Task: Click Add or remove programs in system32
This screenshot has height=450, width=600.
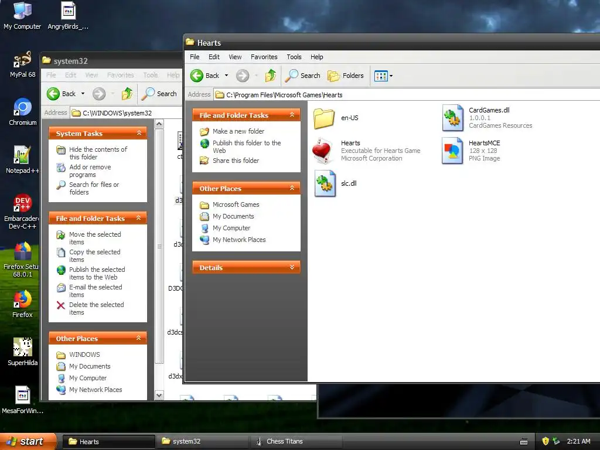Action: [x=90, y=171]
